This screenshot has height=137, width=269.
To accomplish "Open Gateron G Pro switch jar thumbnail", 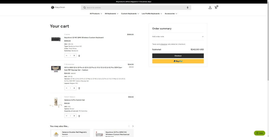I will (x=56, y=102).
